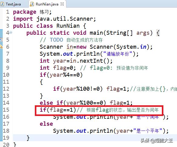Viewport: 177px width, 147px height.
Task: Close the RunNian.java tab
Action: pyautogui.click(x=62, y=4)
